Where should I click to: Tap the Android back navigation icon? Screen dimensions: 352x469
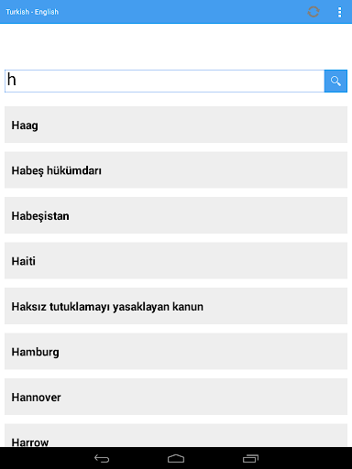(x=102, y=458)
